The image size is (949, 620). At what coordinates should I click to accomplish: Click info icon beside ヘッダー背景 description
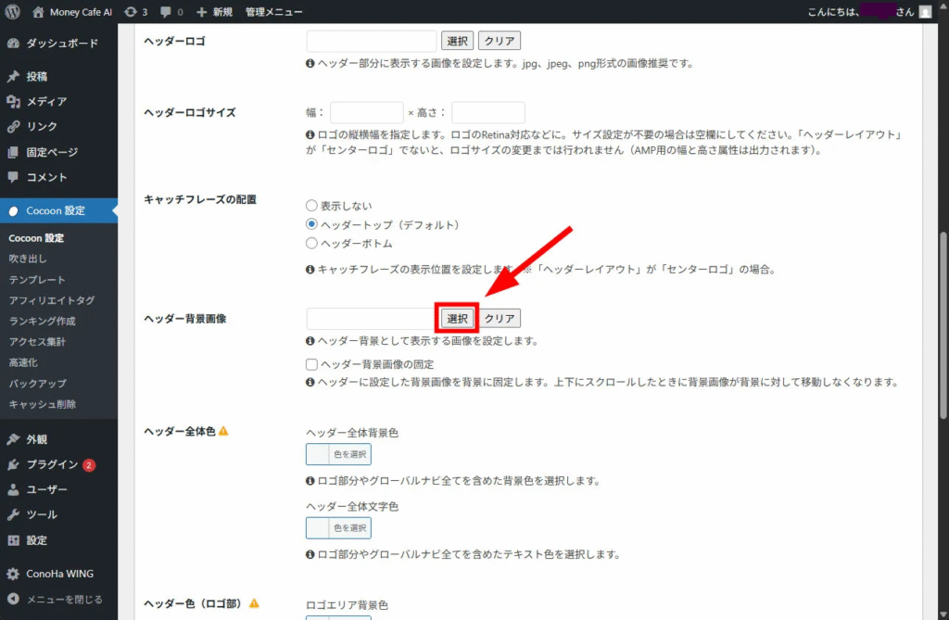coord(310,341)
